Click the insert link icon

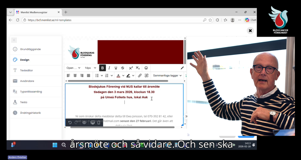pos(140,76)
